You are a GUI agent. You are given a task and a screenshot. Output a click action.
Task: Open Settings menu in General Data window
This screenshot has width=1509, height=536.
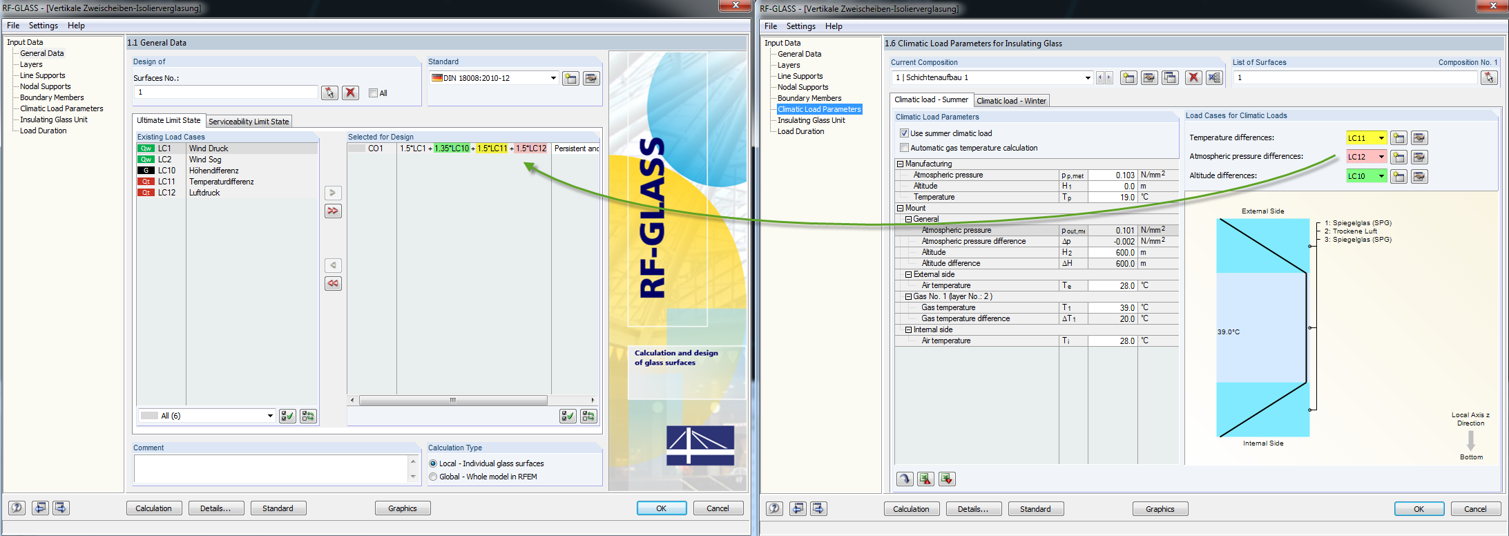pos(44,26)
